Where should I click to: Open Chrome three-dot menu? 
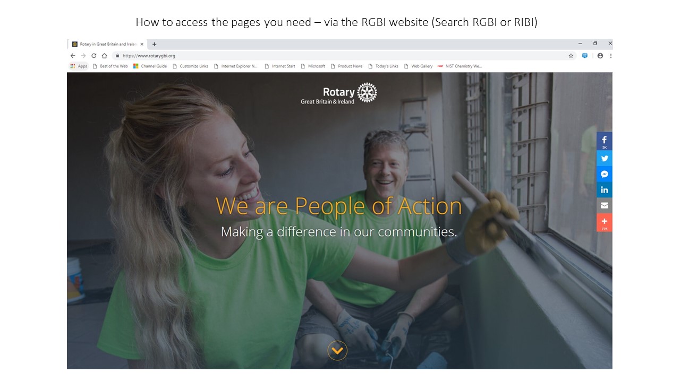pyautogui.click(x=610, y=55)
